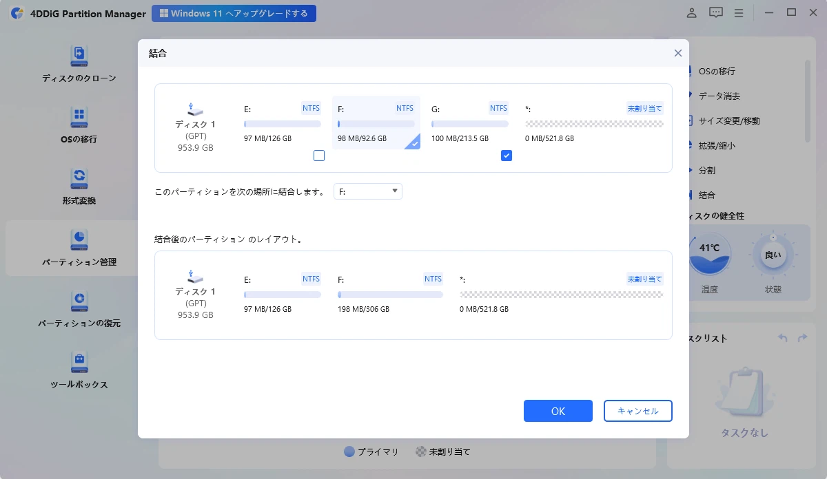Click the "このパーティションを次の場所に結合します。" label
The width and height of the screenshot is (827, 479).
[x=240, y=192]
